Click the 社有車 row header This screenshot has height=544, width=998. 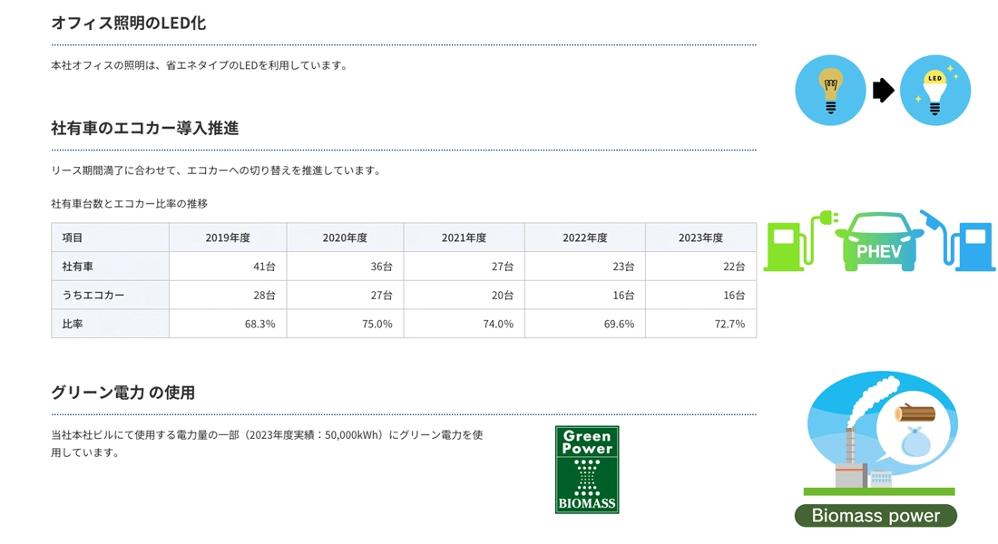click(x=110, y=266)
